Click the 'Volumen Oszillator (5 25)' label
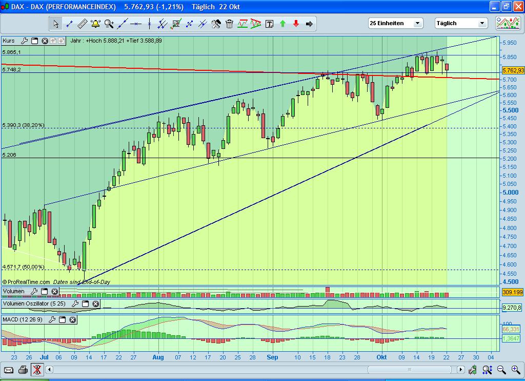Screen dimensions: 525x381 [x=34, y=303]
